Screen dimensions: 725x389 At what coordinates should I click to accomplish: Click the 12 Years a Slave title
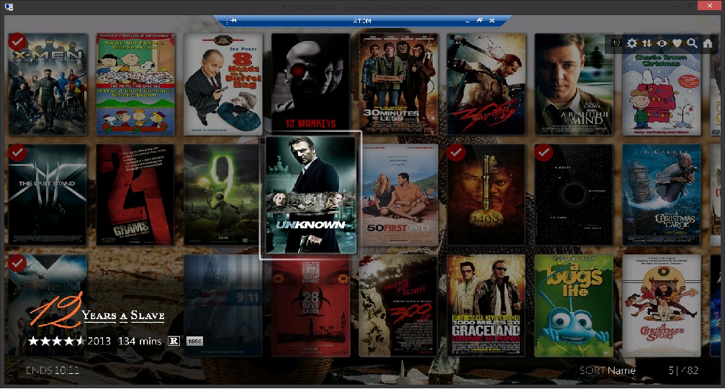tap(123, 316)
